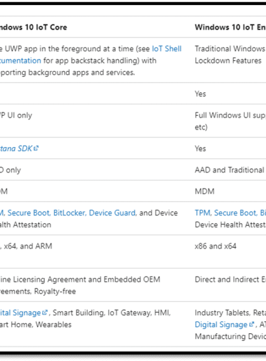Screen dimensions: 266x361
Task: Follow the Device Guard link
Action: pos(112,213)
